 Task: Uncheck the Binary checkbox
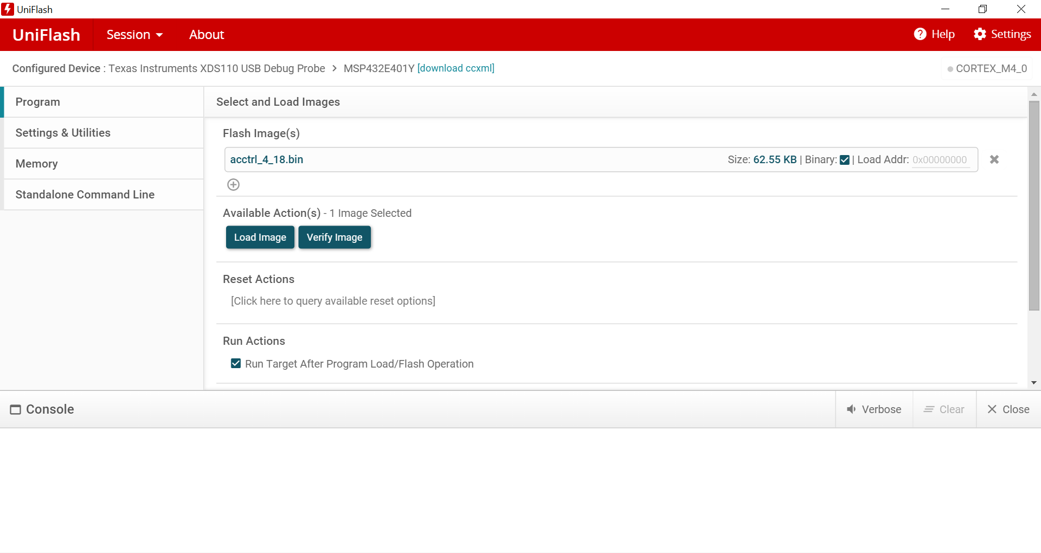844,160
